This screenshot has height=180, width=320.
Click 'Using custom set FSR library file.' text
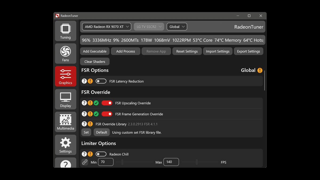pyautogui.click(x=137, y=132)
